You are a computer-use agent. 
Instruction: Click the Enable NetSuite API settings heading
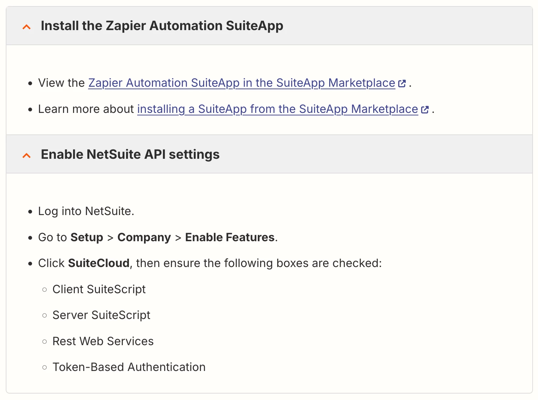coord(130,154)
